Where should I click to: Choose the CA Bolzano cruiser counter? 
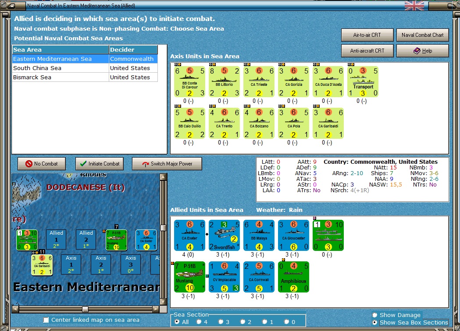tap(259, 123)
